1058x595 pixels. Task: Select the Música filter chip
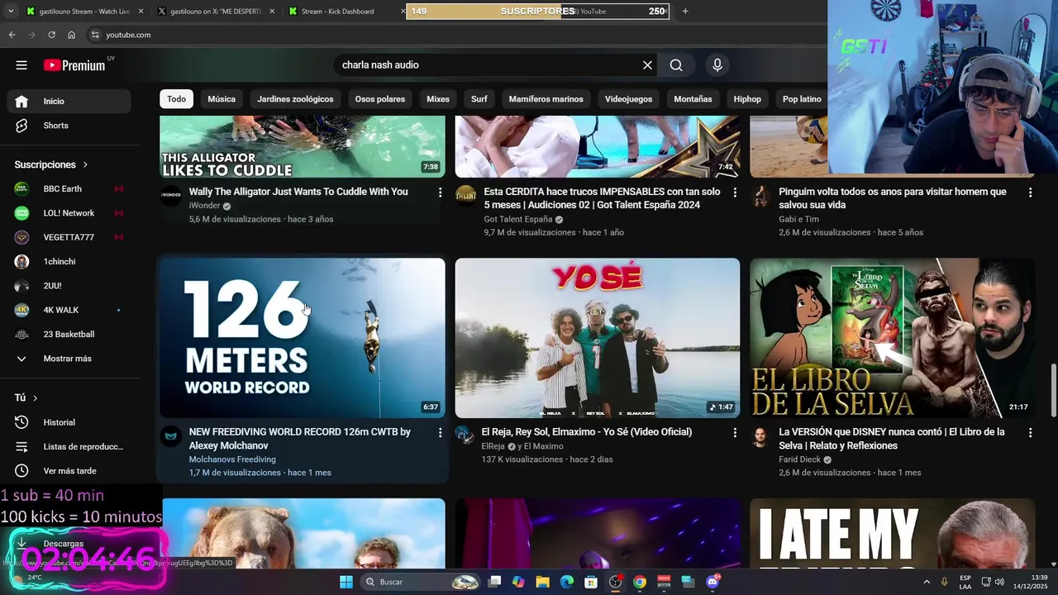click(222, 99)
